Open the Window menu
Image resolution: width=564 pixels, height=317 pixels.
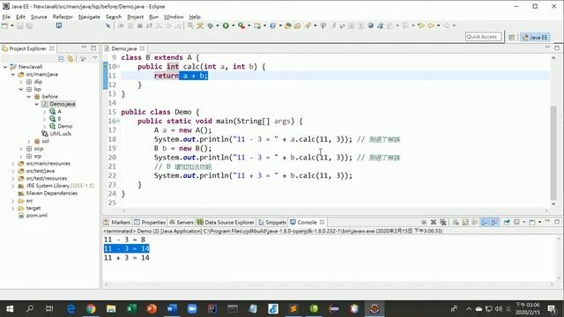[x=174, y=17]
